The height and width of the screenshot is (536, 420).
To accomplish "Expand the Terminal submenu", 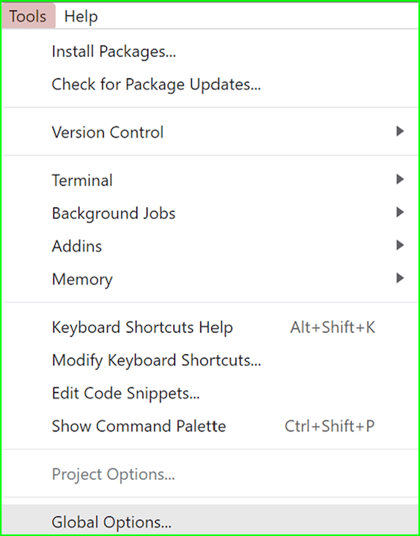I will pyautogui.click(x=400, y=179).
